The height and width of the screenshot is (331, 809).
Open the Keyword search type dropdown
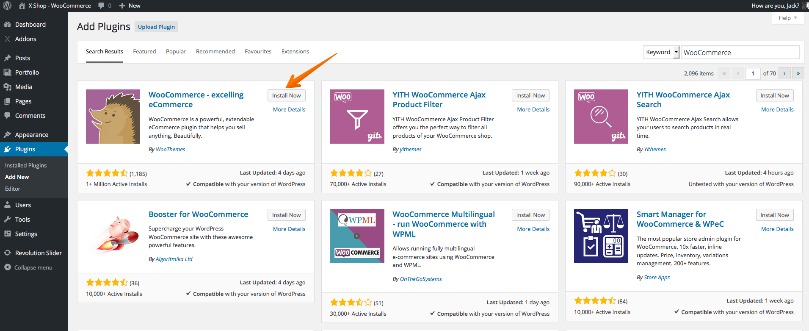pyautogui.click(x=661, y=52)
